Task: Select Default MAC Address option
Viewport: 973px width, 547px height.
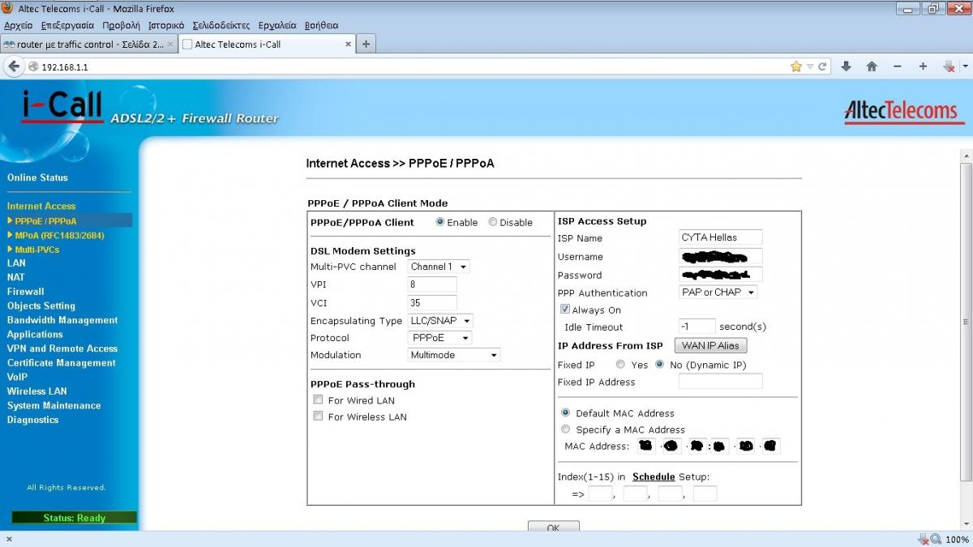Action: [566, 412]
